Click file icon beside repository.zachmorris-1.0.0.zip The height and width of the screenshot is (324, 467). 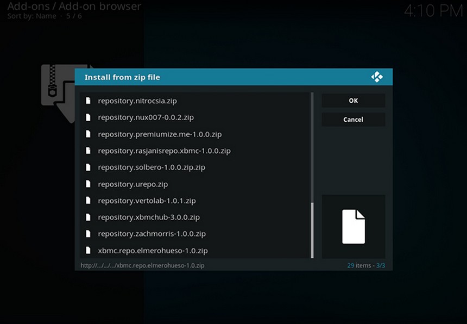coord(88,233)
